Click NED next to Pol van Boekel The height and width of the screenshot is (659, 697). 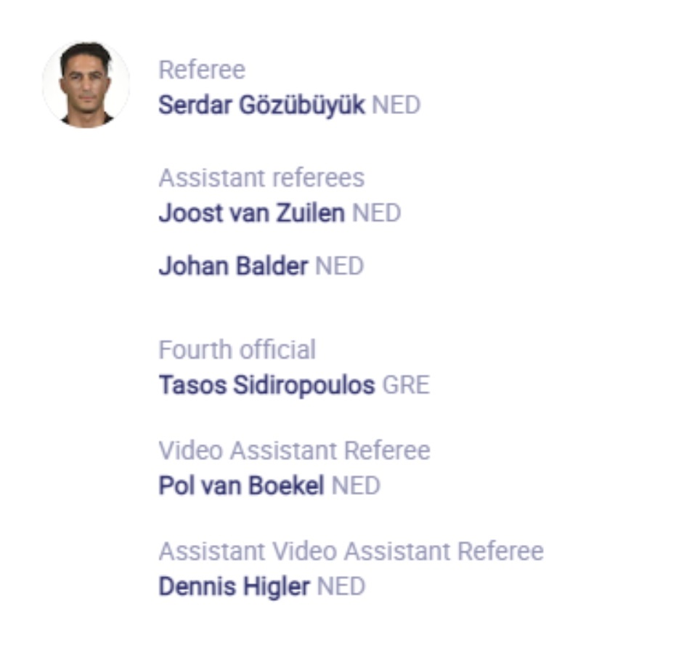(356, 486)
